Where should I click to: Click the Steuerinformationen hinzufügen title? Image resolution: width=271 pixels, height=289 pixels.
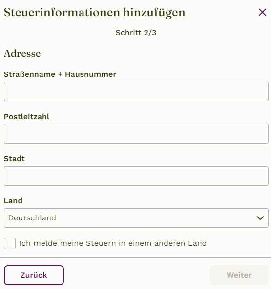click(94, 13)
